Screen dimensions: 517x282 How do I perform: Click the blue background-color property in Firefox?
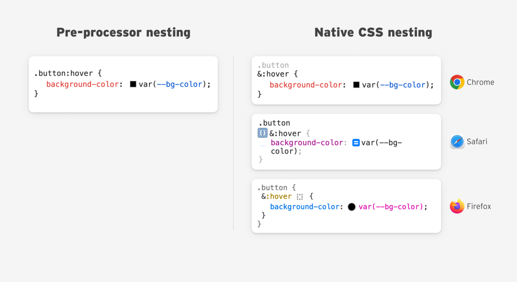click(x=304, y=206)
